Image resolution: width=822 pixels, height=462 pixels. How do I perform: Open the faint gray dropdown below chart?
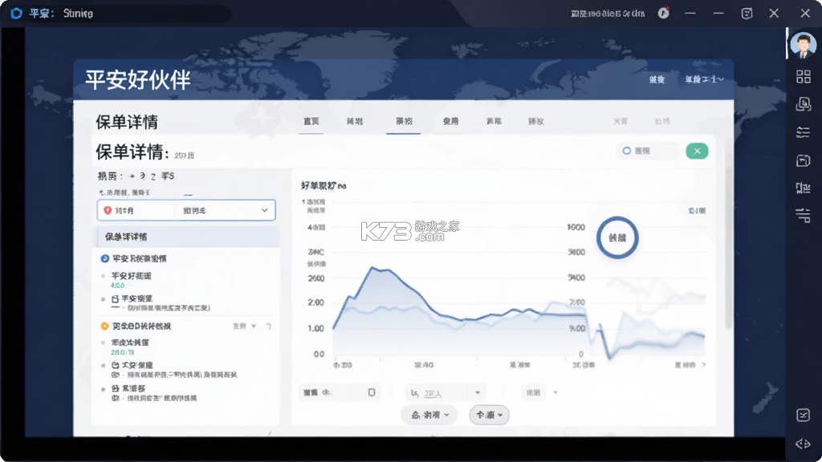pos(541,392)
